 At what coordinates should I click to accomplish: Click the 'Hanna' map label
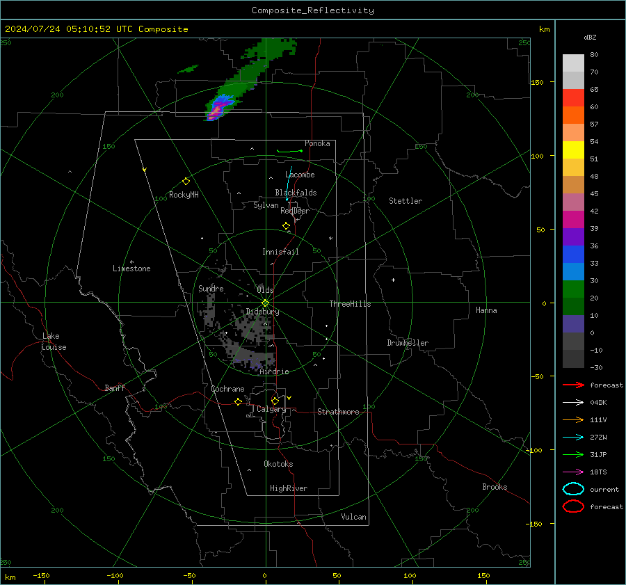coord(486,310)
